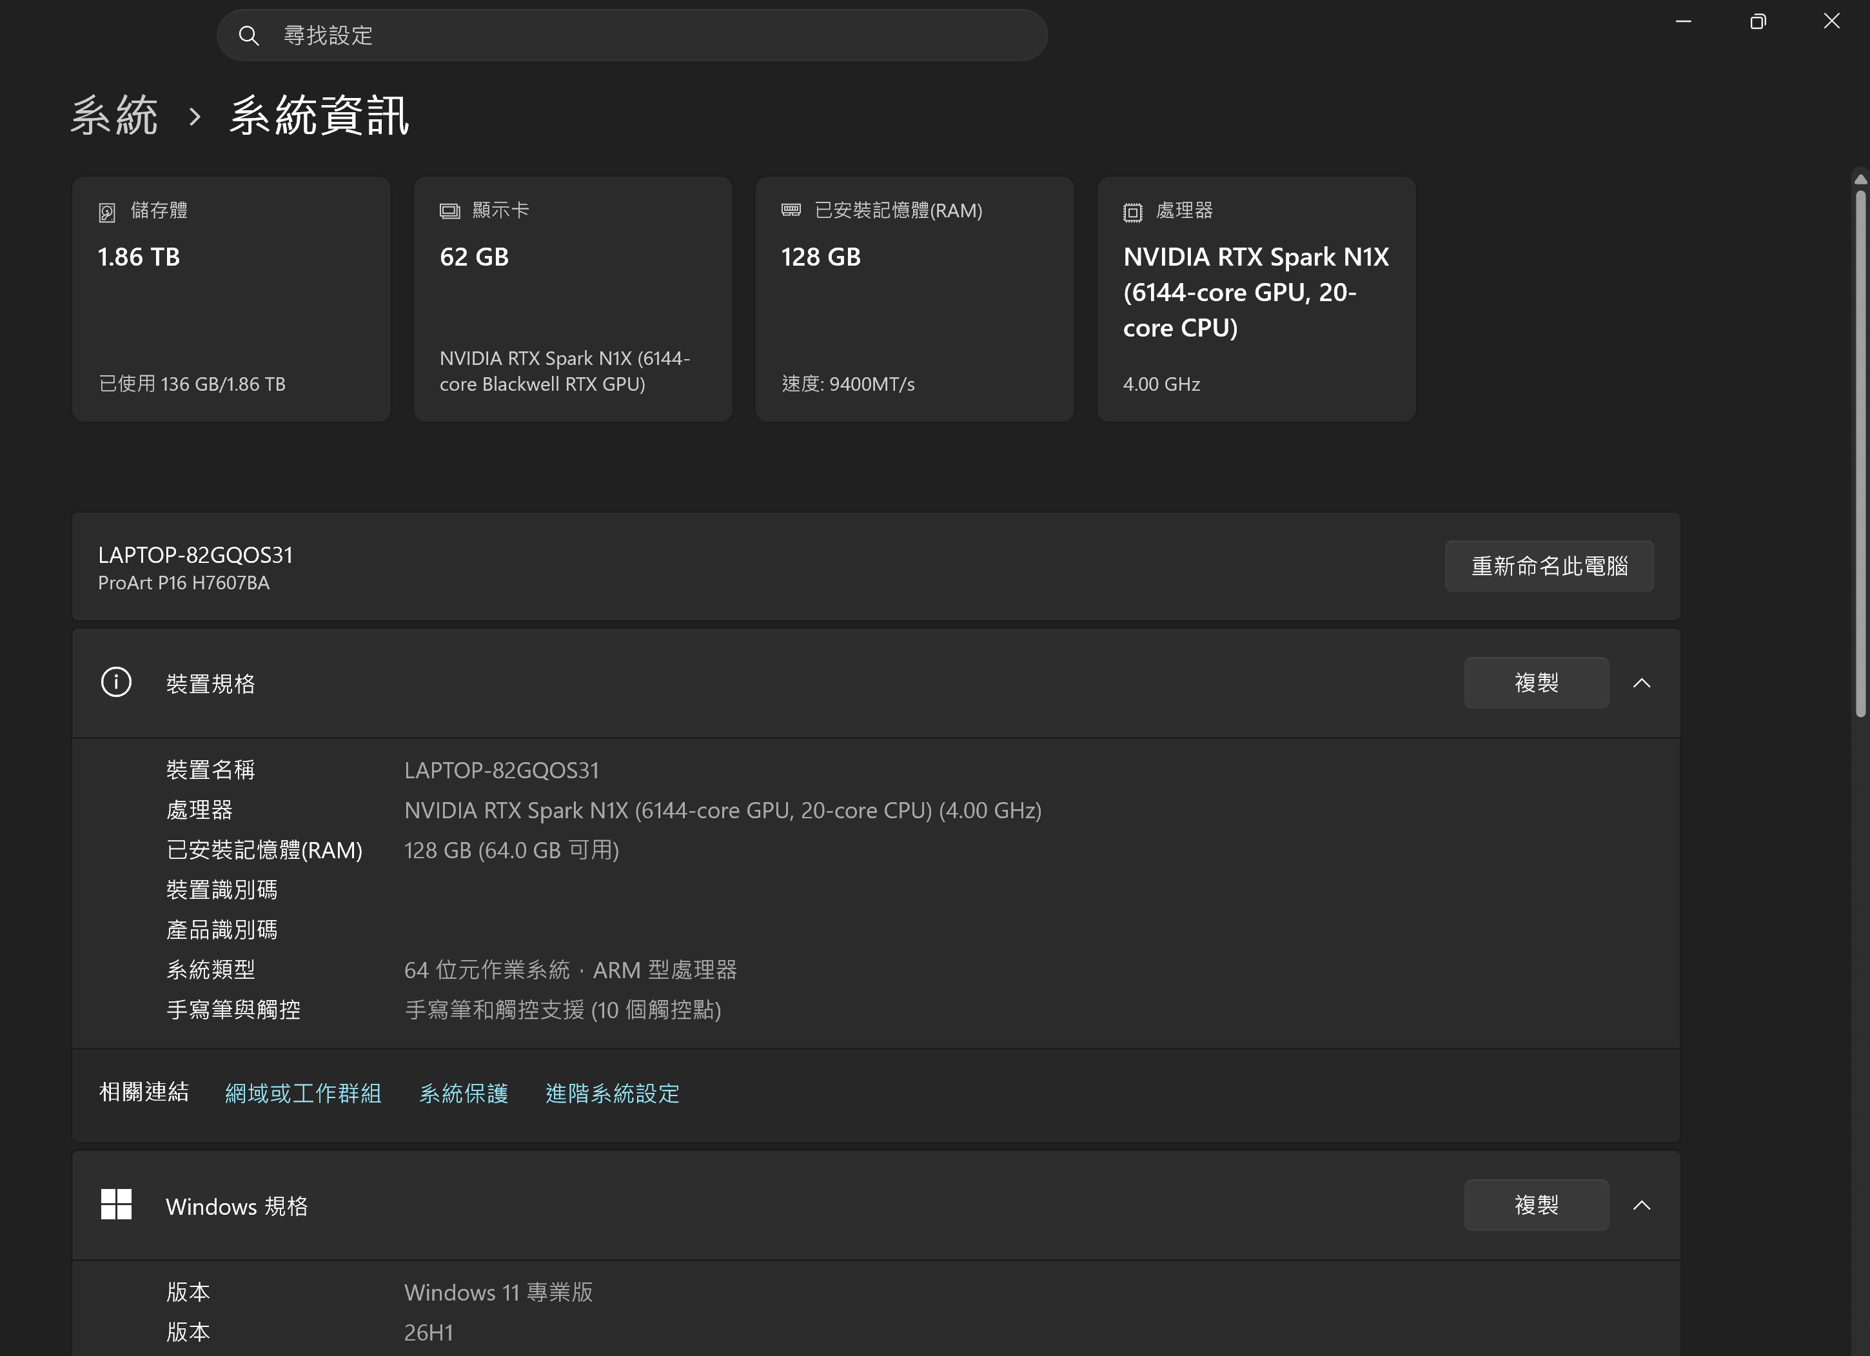Open 網域或工作群組 link
This screenshot has height=1356, width=1870.
304,1093
